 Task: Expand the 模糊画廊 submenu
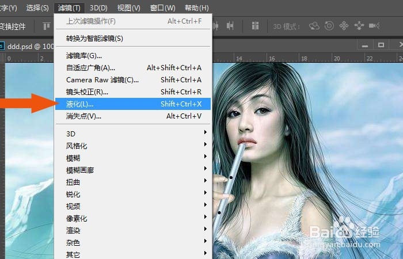tap(133, 170)
